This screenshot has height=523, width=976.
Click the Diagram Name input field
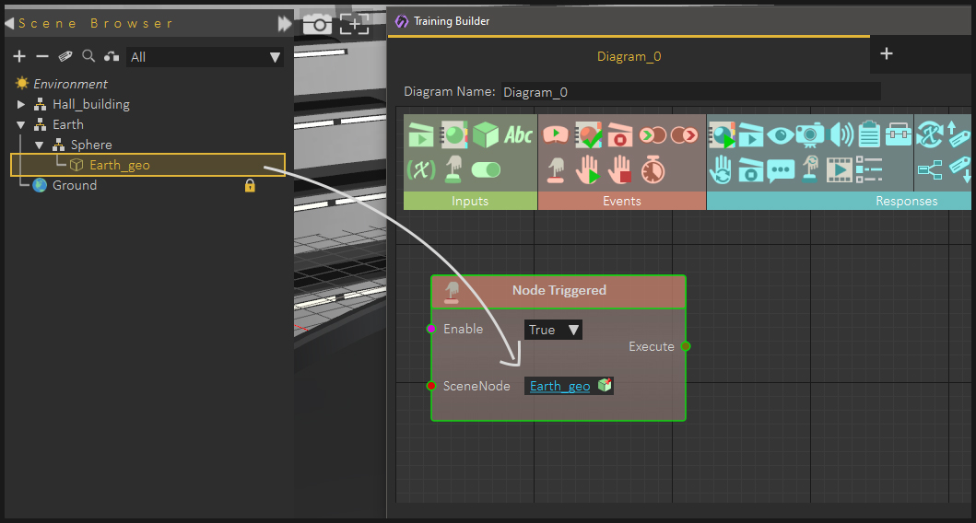[x=690, y=92]
